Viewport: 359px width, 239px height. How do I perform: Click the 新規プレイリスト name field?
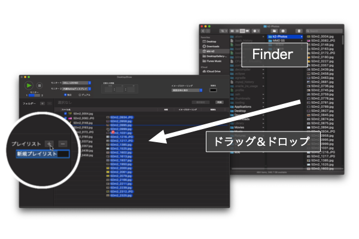42,154
